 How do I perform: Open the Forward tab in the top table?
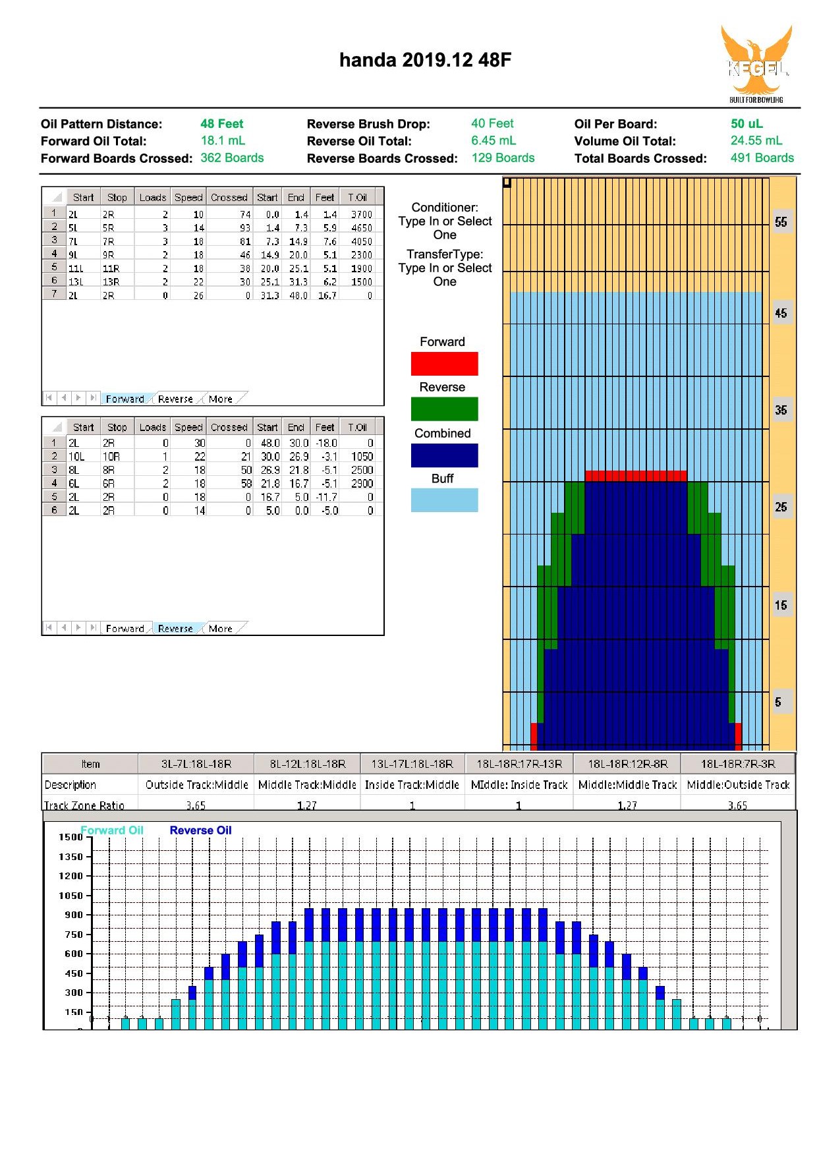click(x=125, y=399)
